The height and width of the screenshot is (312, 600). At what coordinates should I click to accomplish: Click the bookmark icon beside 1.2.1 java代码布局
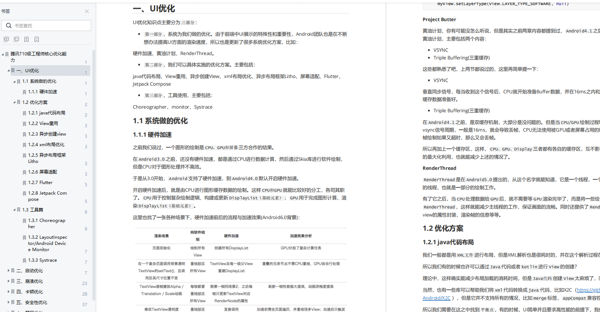[24, 113]
